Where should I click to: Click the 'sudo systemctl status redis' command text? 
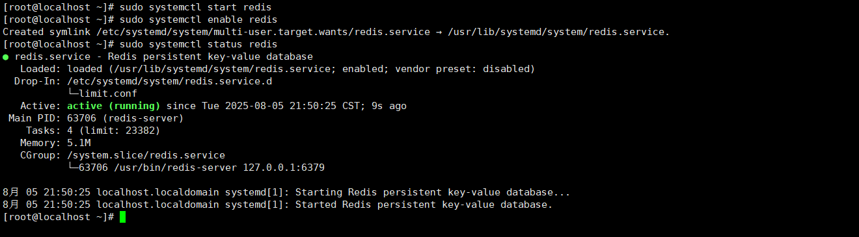tap(198, 44)
